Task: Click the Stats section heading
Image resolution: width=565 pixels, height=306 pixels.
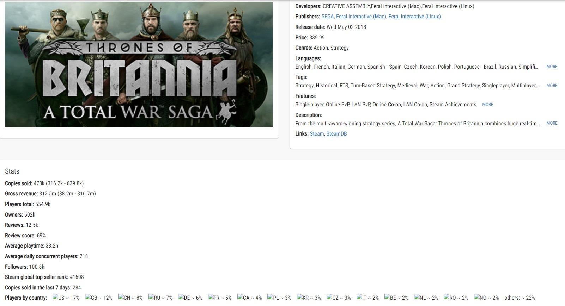Action: pos(12,171)
